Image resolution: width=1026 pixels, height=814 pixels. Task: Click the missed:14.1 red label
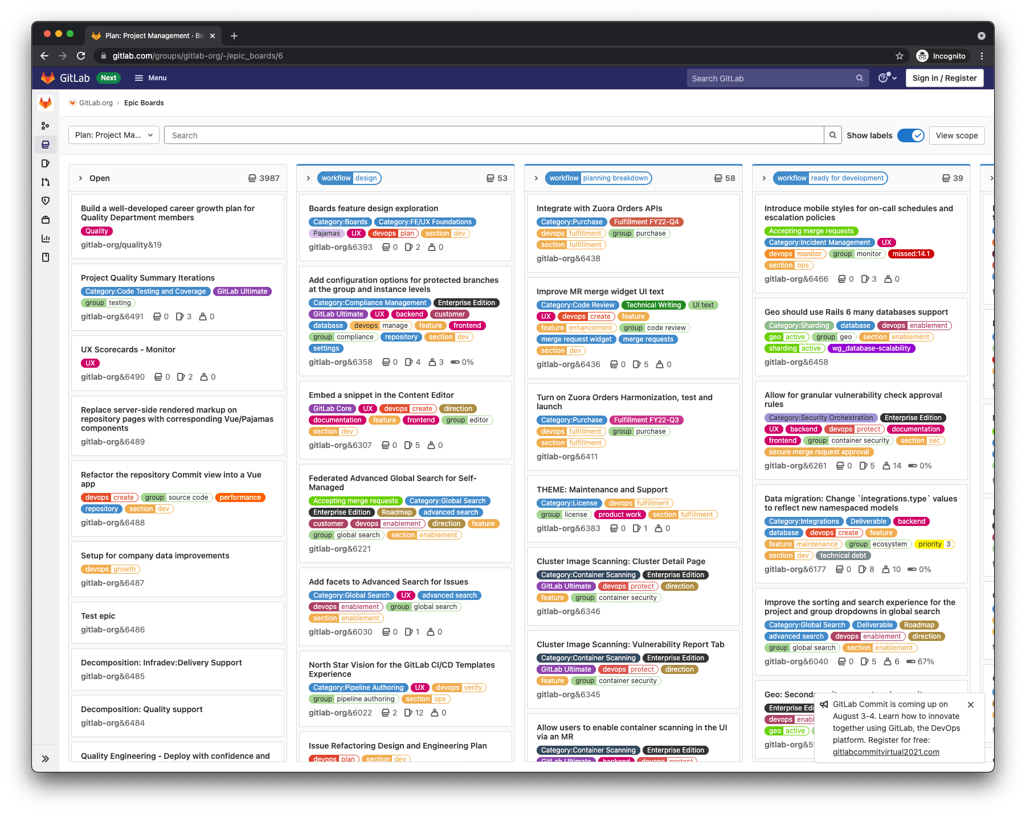(911, 254)
